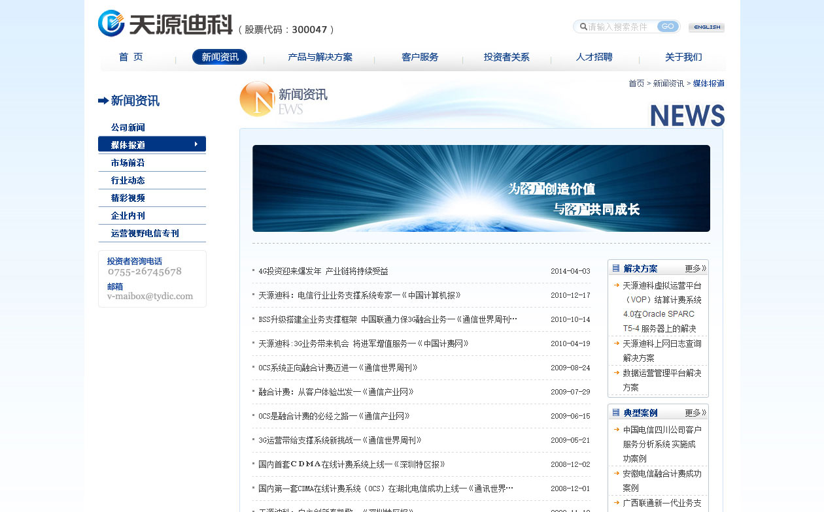824x512 pixels.
Task: Open article OCS是融合计费的必经之路
Action: click(334, 416)
